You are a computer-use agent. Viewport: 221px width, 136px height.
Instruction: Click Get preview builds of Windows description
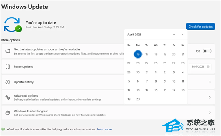click(x=60, y=115)
